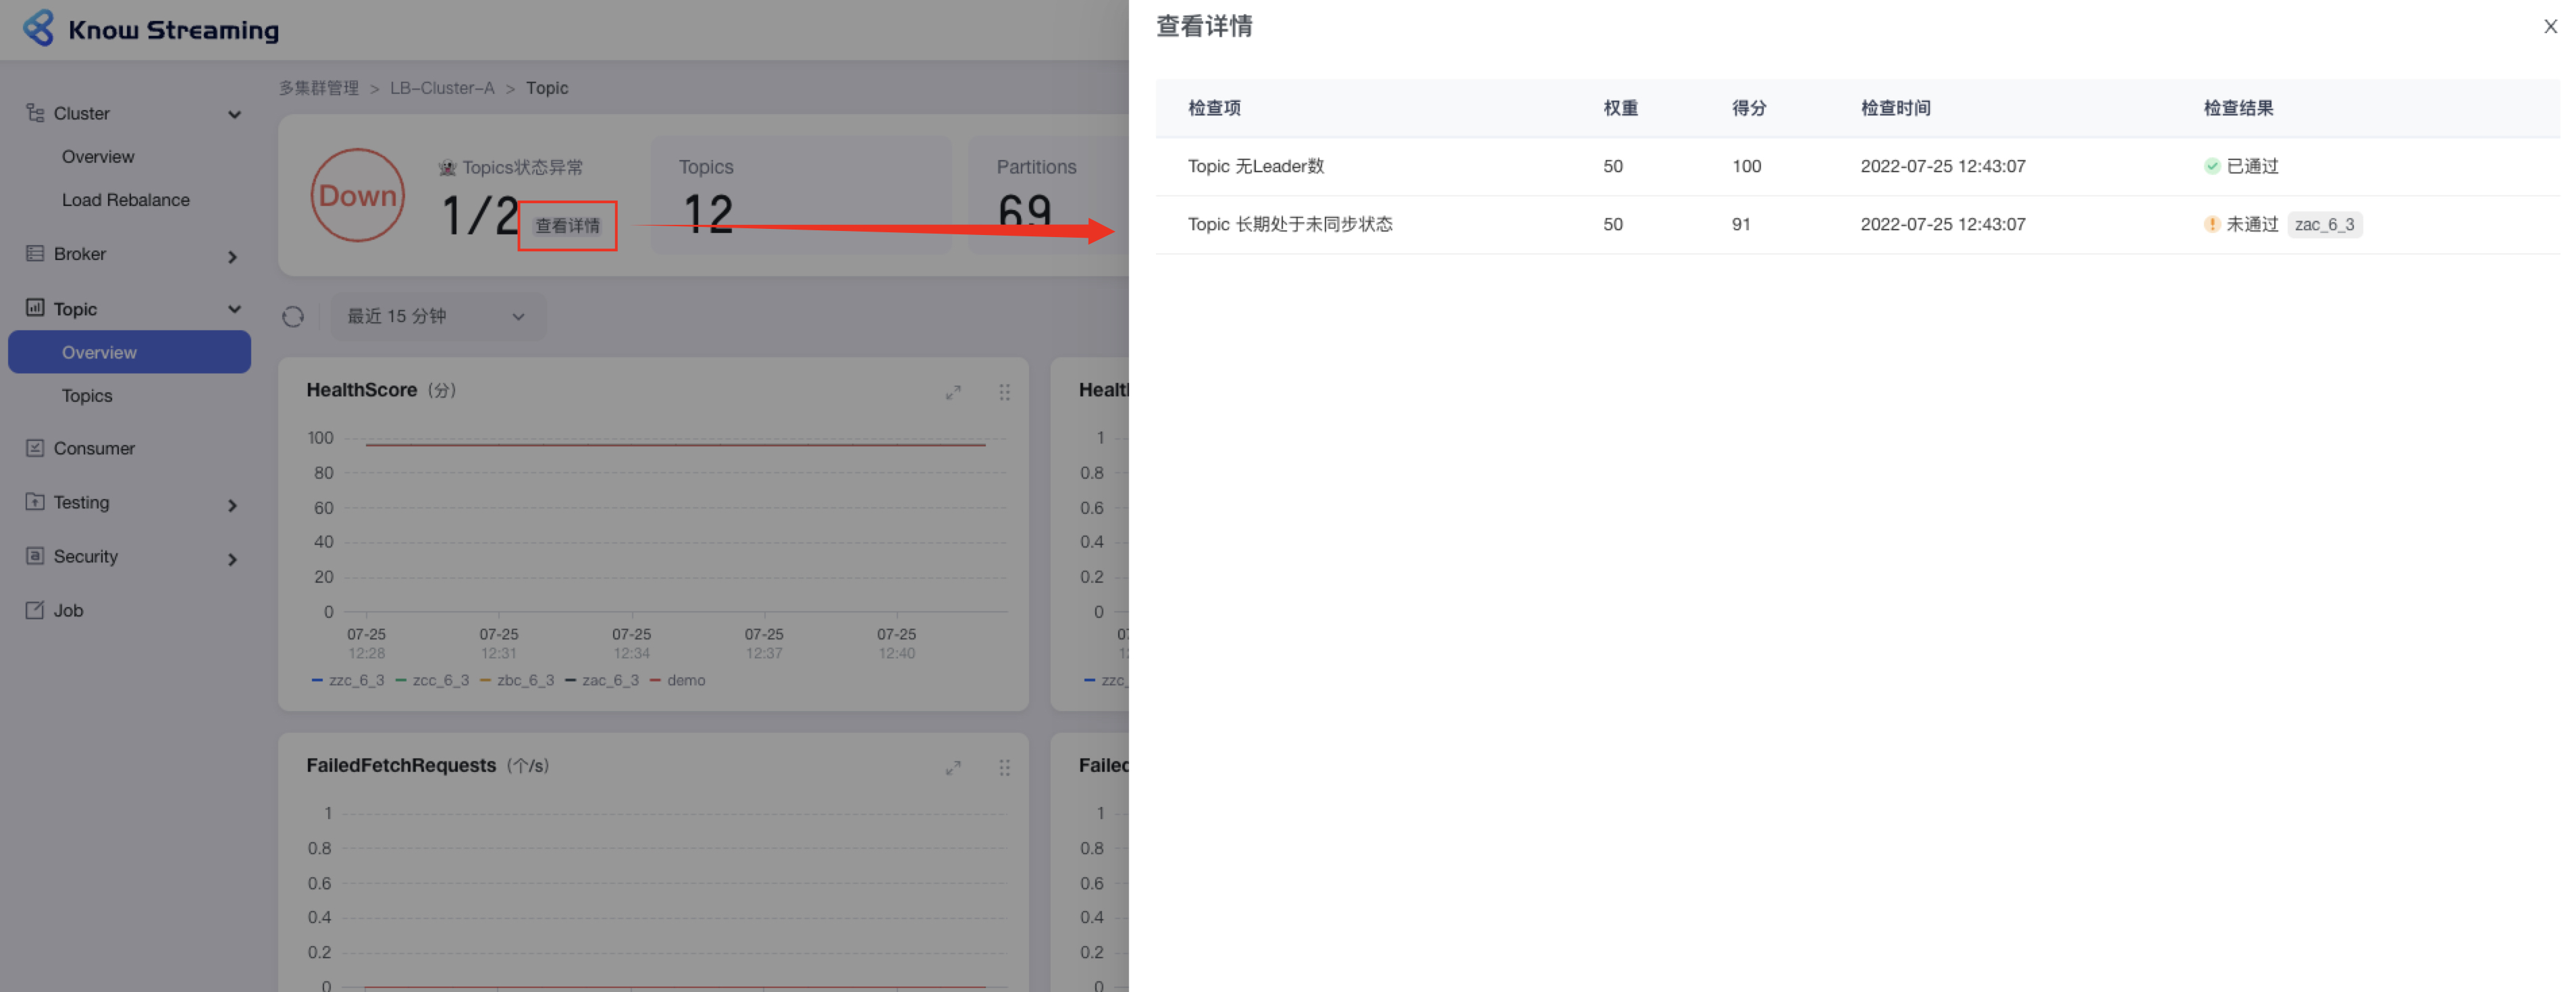Image resolution: width=2576 pixels, height=992 pixels.
Task: Select Topics under Topic menu
Action: pyautogui.click(x=87, y=396)
